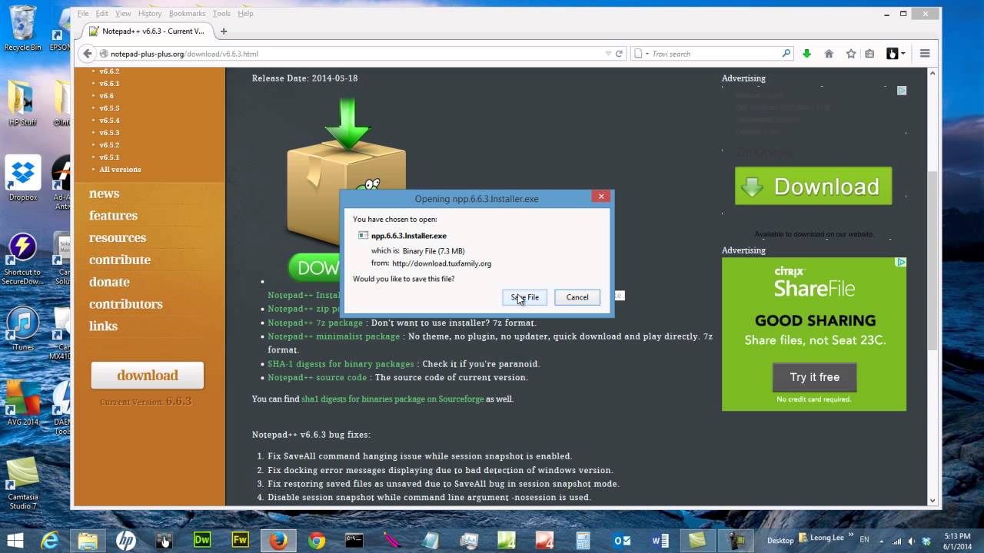Go to the news section link

coord(104,194)
